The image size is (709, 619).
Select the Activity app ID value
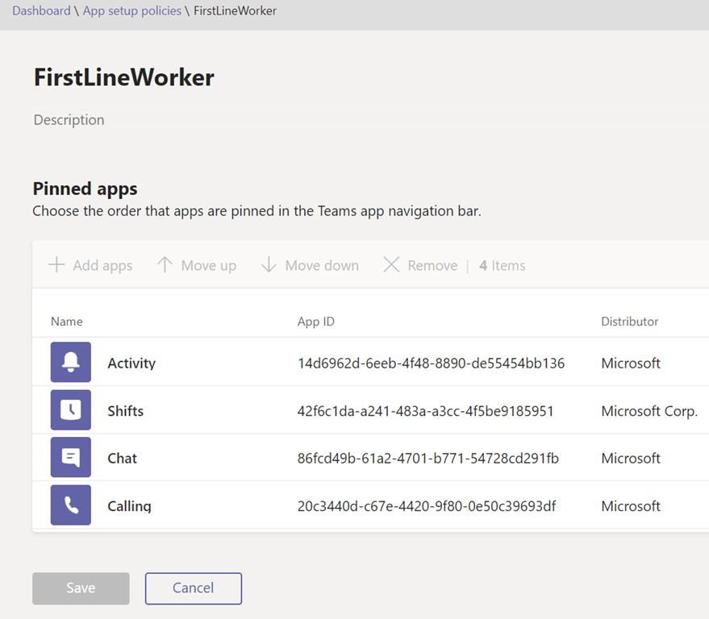click(x=431, y=364)
